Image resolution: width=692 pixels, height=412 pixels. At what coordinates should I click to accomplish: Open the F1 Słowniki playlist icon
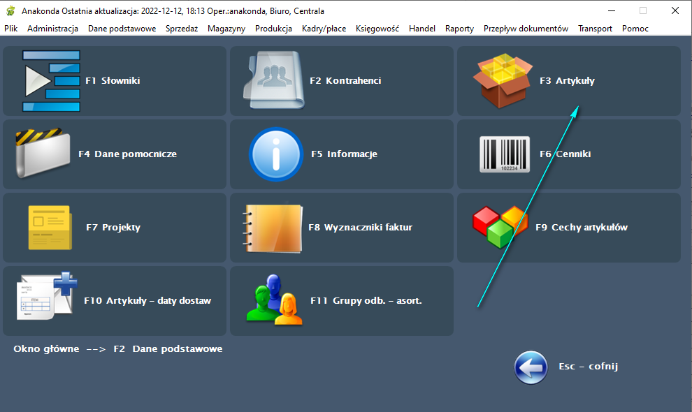(51, 81)
